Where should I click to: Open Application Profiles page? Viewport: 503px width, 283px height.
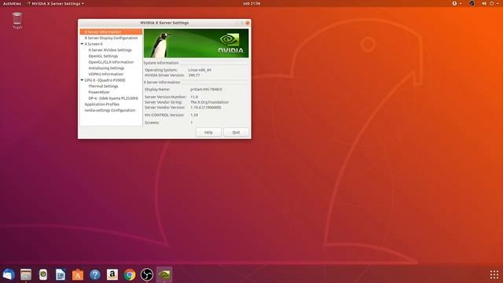pos(102,105)
